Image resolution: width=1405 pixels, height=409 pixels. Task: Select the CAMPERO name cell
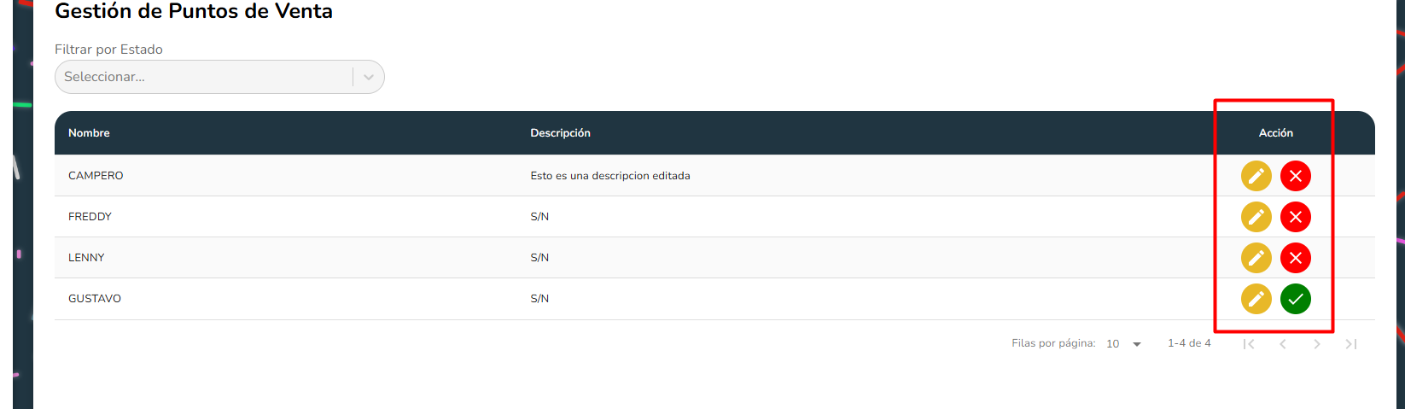[96, 176]
